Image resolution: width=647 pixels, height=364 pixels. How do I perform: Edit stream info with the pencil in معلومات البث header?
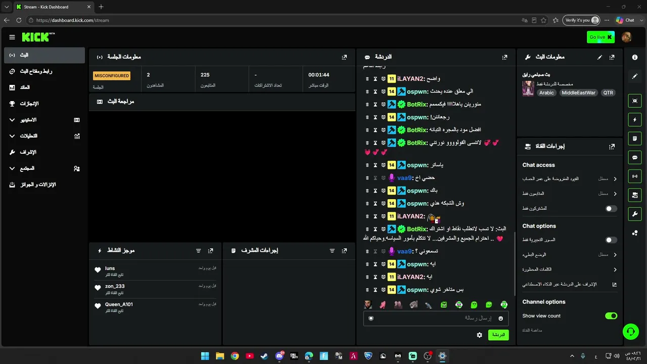[x=599, y=57]
